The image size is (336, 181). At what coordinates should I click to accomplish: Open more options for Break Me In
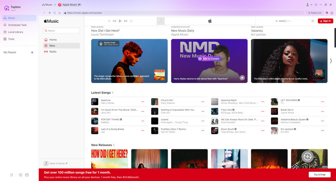[323, 112]
